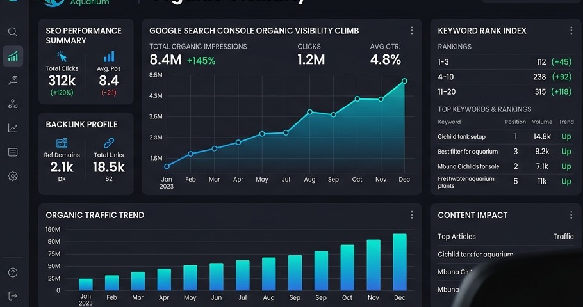
Task: Click the Avg. Pos bar icon
Action: point(109,56)
